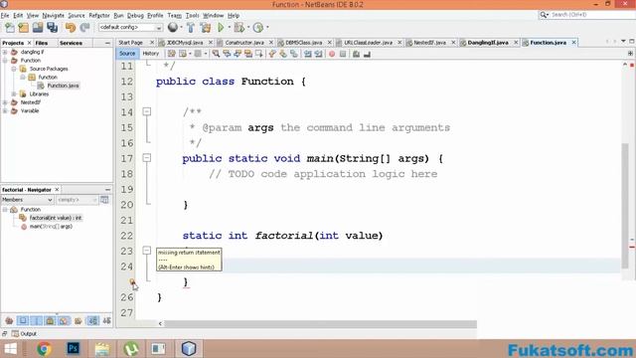Click the Comment icon in editor toolbar
Screen dimensions: 636x358
tap(356, 54)
